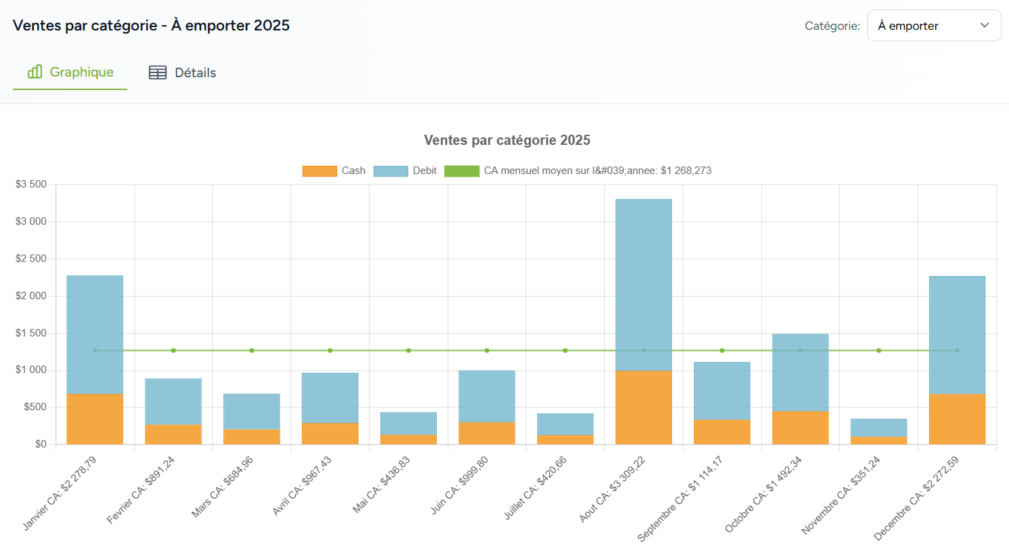Click the Juin blue Debit bar segment
Viewport: 1009px width, 549px height.
[487, 396]
